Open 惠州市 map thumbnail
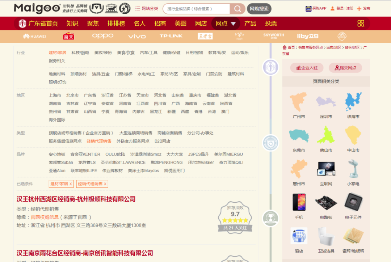 tap(299, 169)
